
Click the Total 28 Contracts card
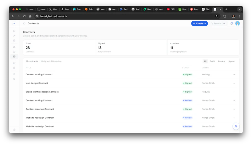click(59, 47)
